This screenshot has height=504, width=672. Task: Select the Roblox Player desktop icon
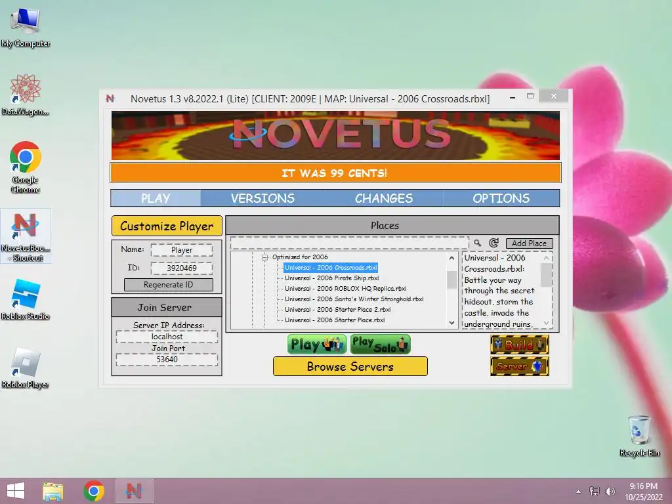(26, 368)
